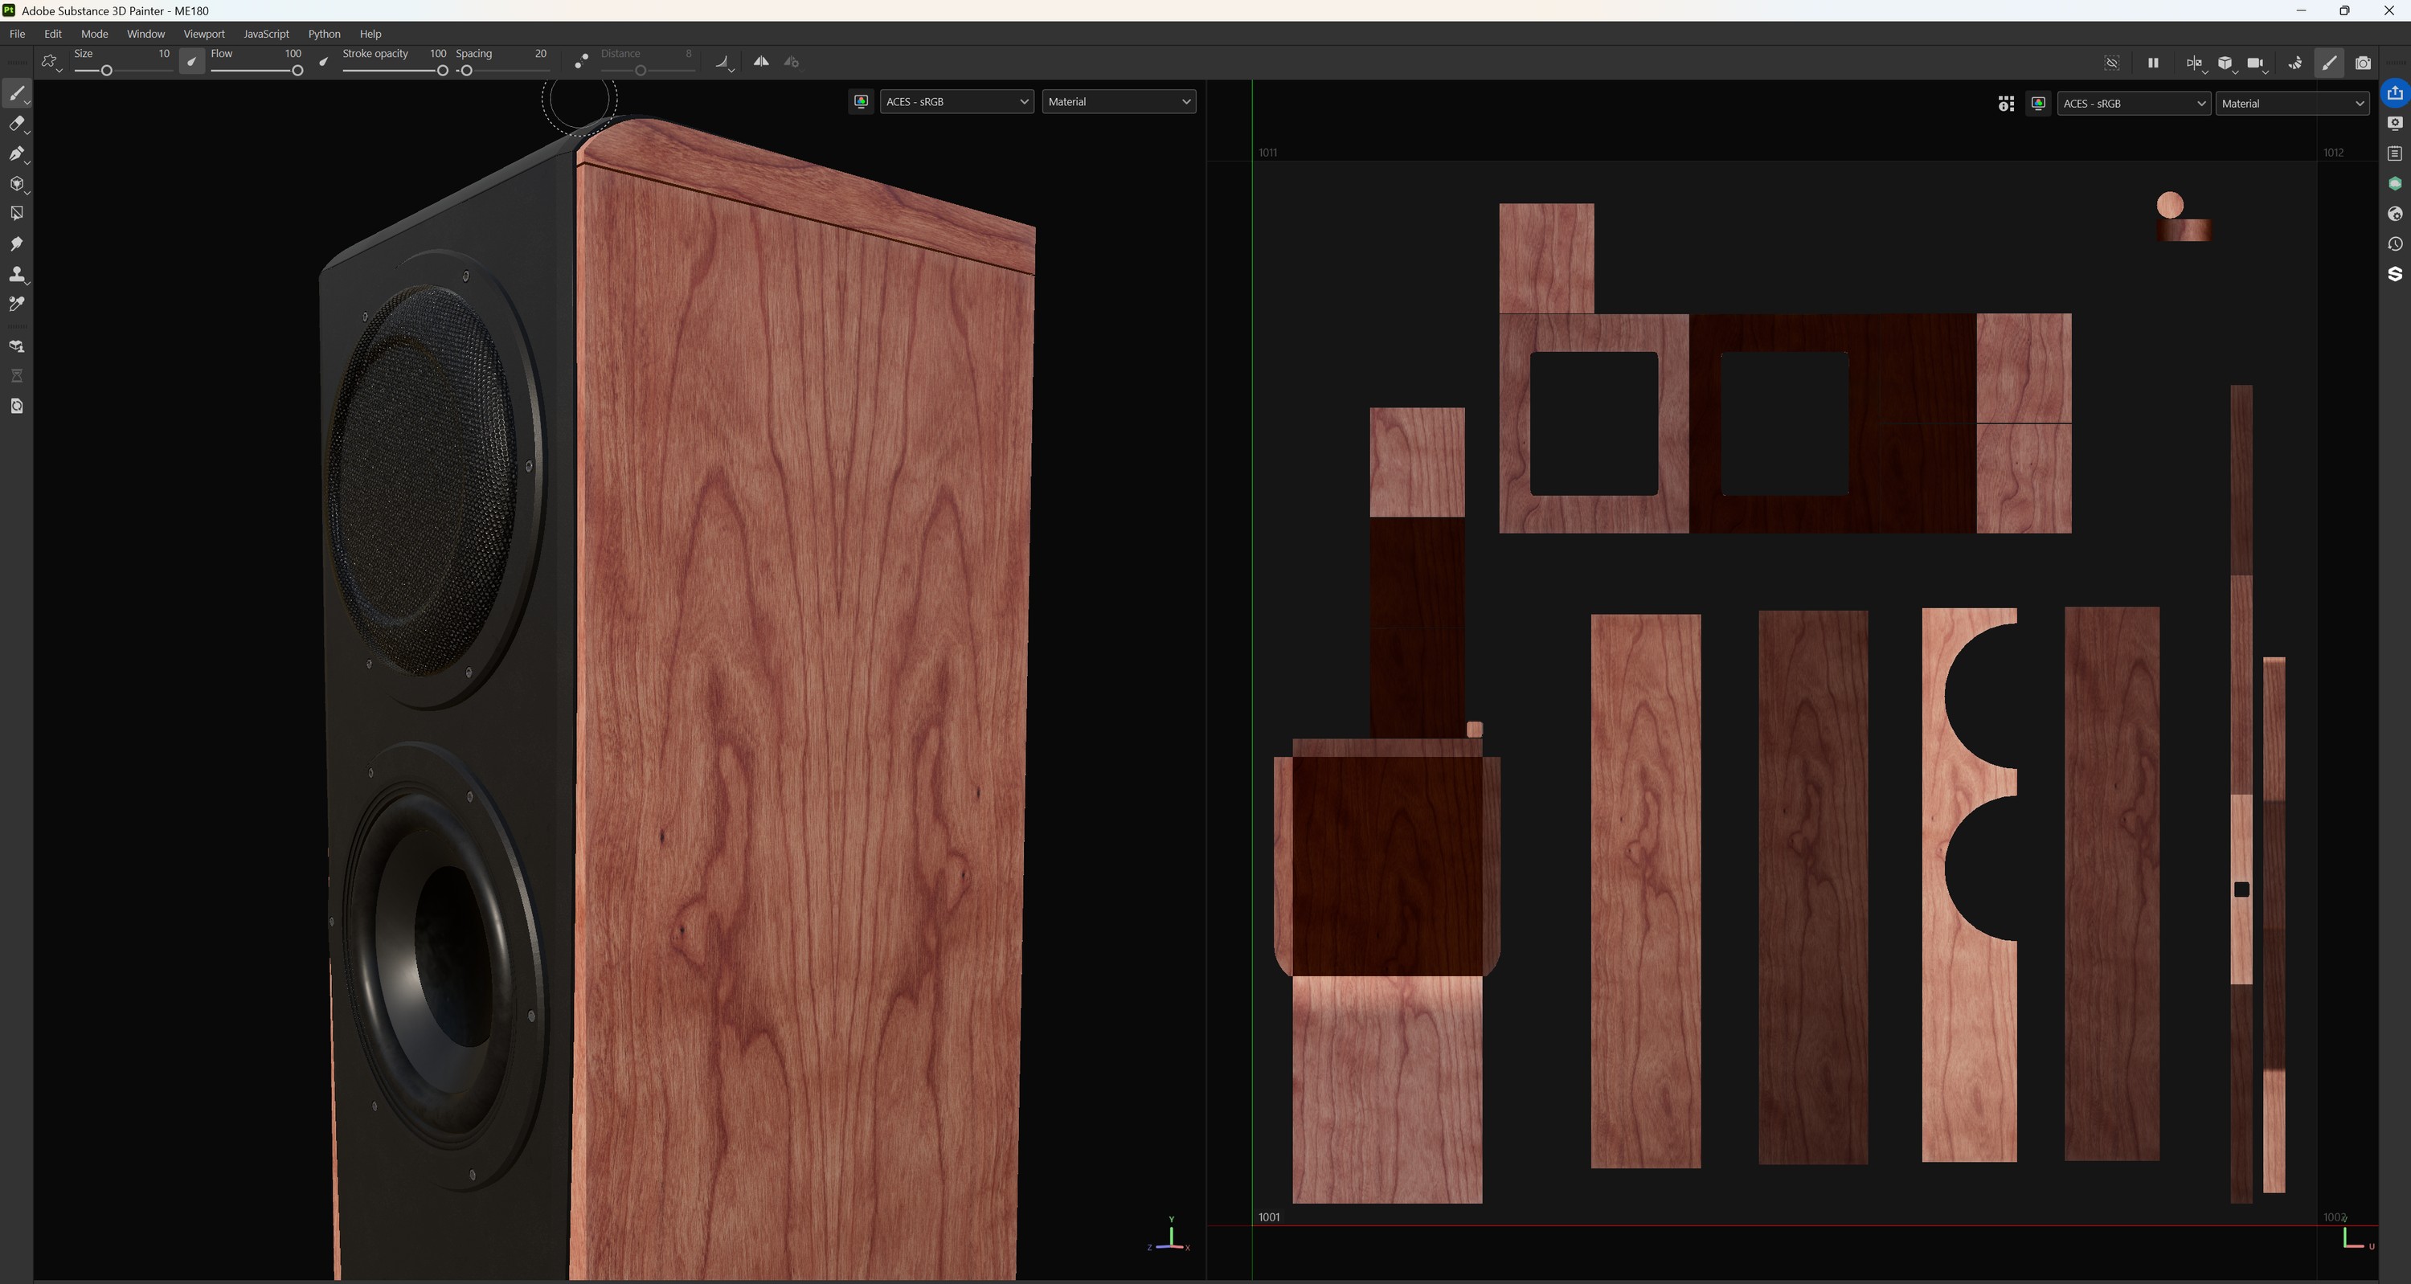Screen dimensions: 2411x1284
Task: Open the File menu
Action: pyautogui.click(x=17, y=34)
